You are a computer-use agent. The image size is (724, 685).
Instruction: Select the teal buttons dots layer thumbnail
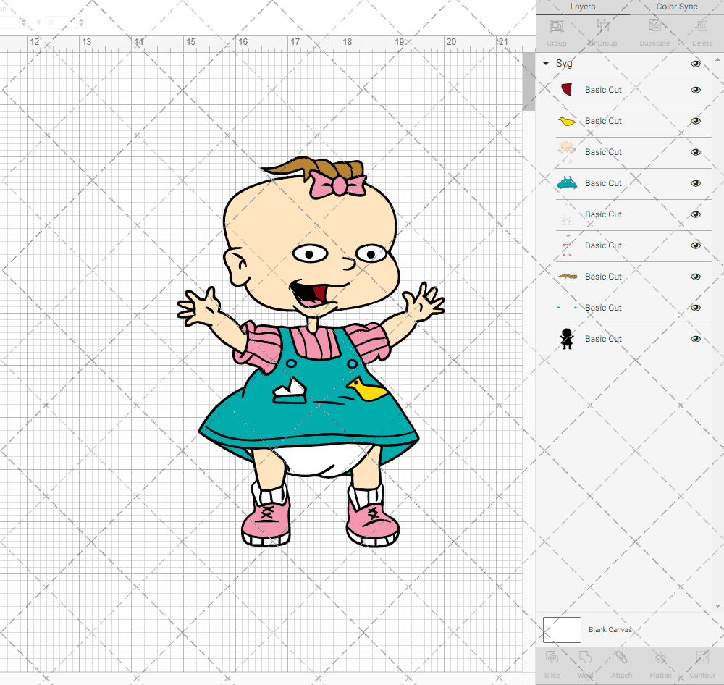[567, 308]
